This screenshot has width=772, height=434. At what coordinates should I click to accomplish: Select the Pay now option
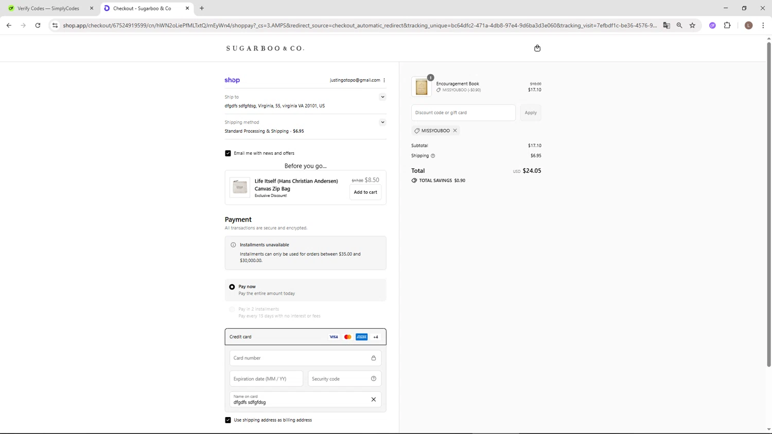(x=232, y=287)
